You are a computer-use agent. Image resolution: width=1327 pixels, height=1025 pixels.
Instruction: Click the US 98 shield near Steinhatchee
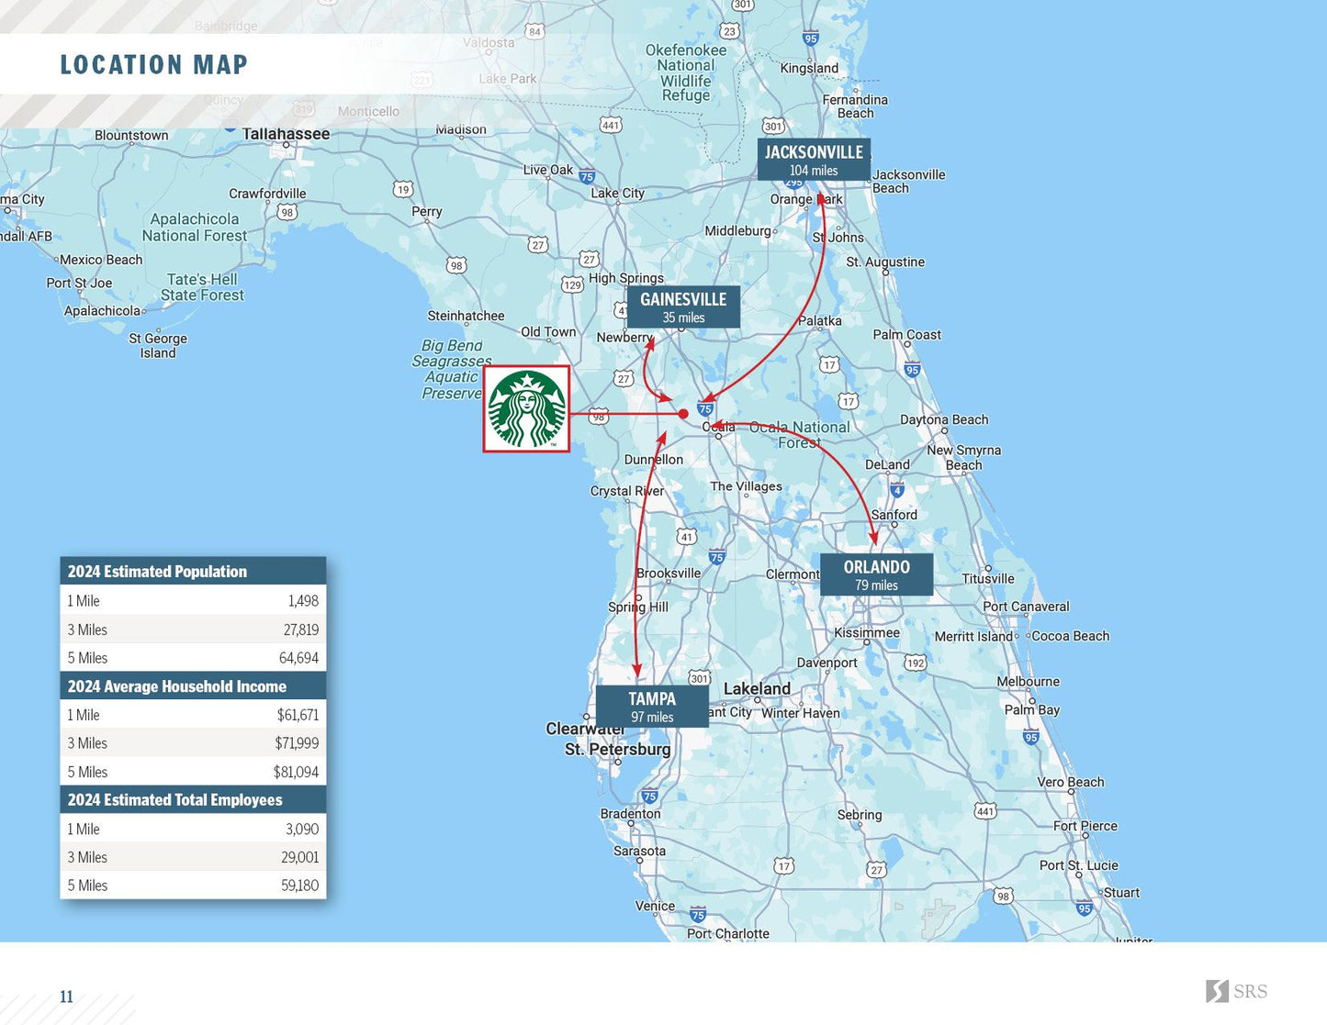(456, 265)
